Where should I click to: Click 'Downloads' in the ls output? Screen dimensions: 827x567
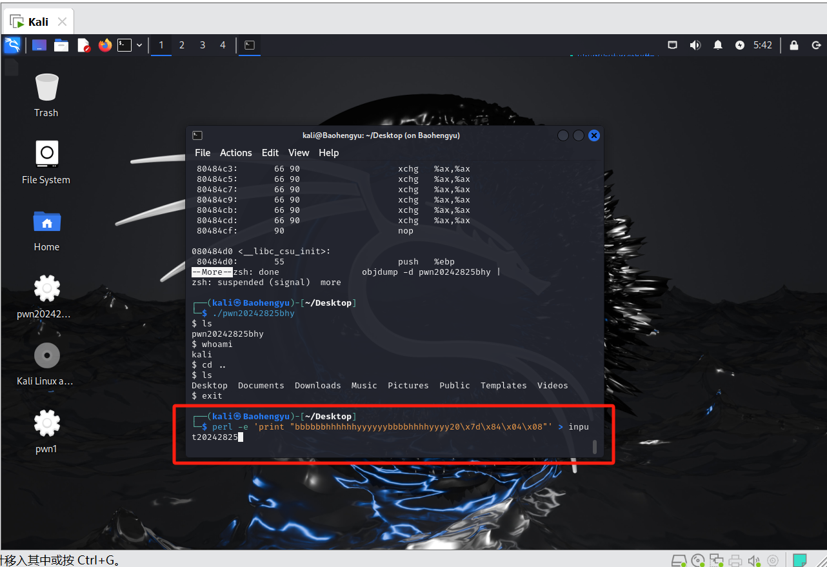[x=318, y=386]
